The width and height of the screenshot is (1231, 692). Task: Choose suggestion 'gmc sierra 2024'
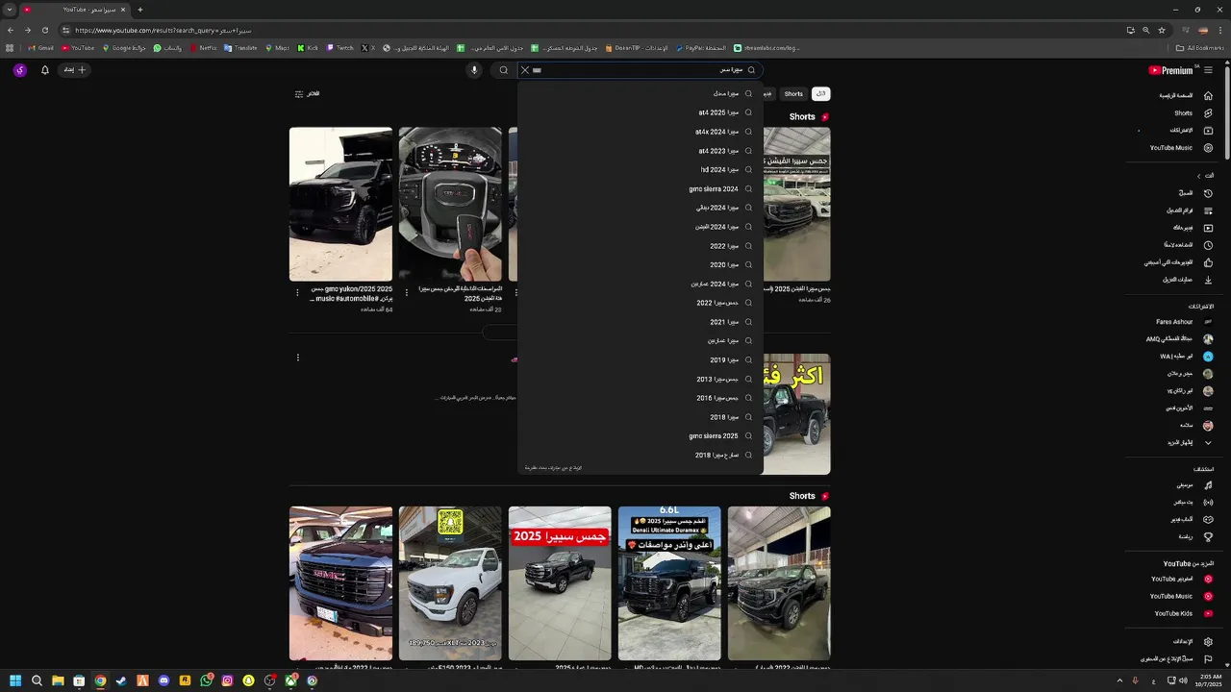(641, 189)
